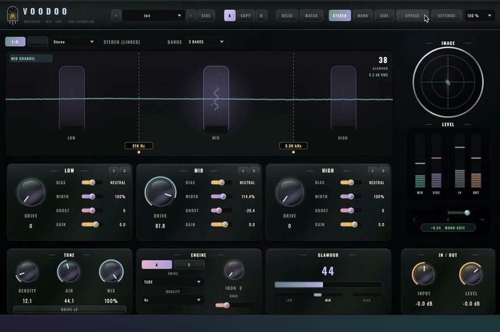Adjust the Knee slider in Engine
Viewport: 500px width, 332px height.
(x=234, y=305)
